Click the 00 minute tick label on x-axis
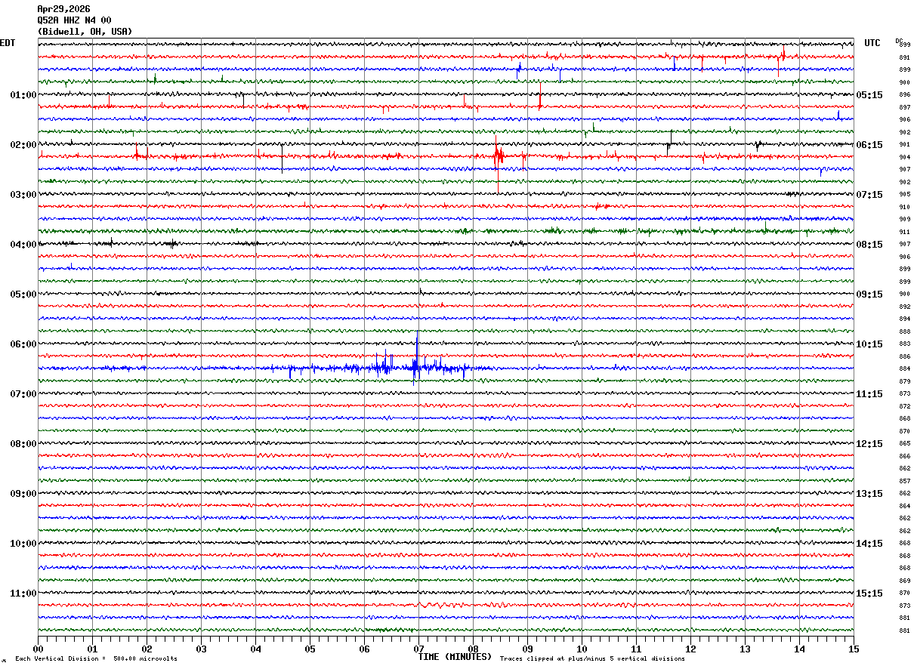The image size is (914, 669). click(x=38, y=649)
